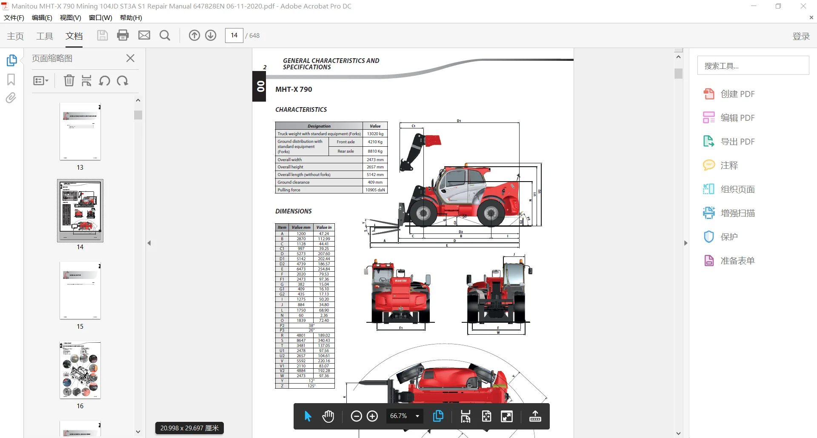Click the Print icon in top toolbar
817x438 pixels.
pyautogui.click(x=123, y=35)
